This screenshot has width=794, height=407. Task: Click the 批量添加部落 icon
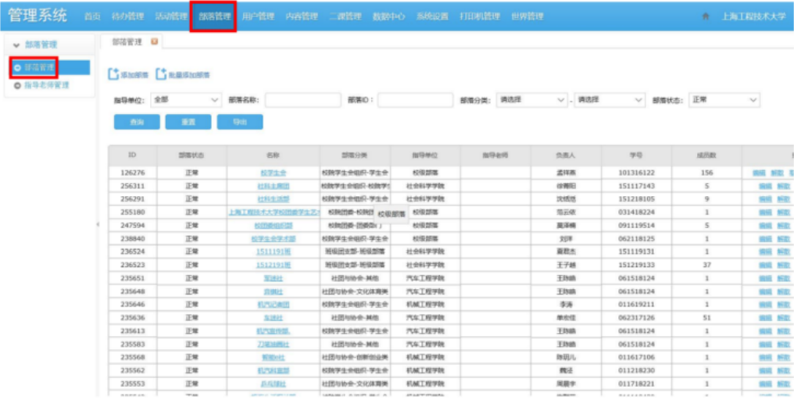point(162,74)
